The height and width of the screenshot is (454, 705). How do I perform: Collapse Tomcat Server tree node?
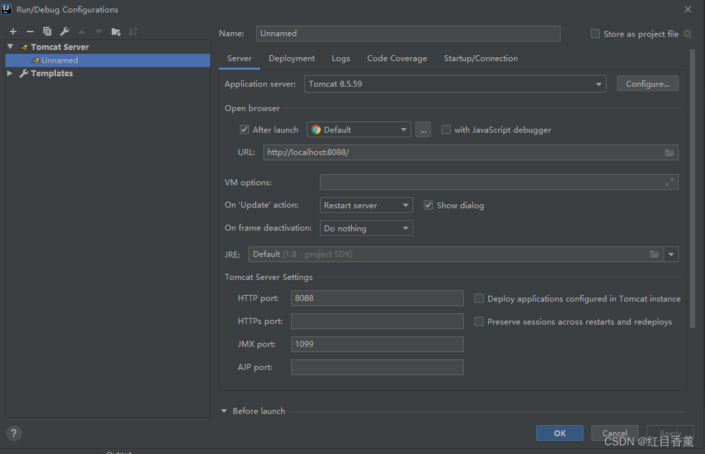(11, 47)
